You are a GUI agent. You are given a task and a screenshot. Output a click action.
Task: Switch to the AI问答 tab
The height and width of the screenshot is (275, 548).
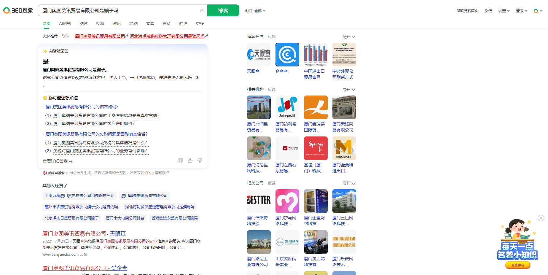click(x=65, y=23)
